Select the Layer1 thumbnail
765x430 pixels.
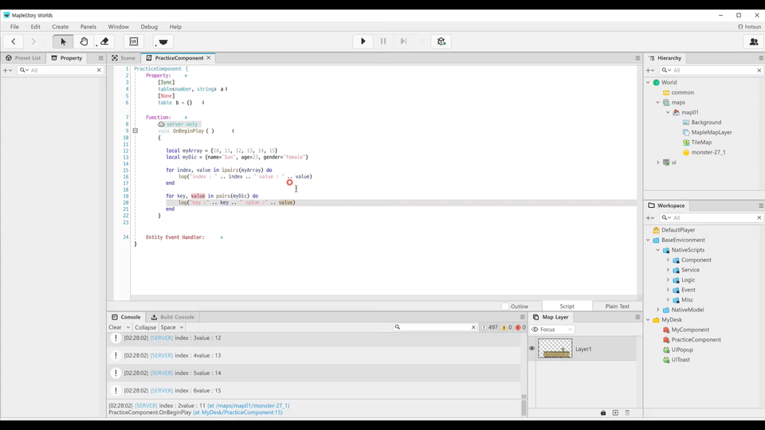555,349
